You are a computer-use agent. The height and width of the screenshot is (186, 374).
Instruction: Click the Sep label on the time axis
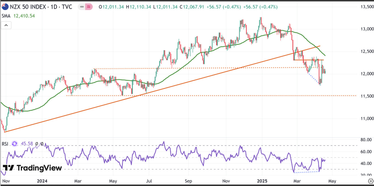tap(188, 181)
